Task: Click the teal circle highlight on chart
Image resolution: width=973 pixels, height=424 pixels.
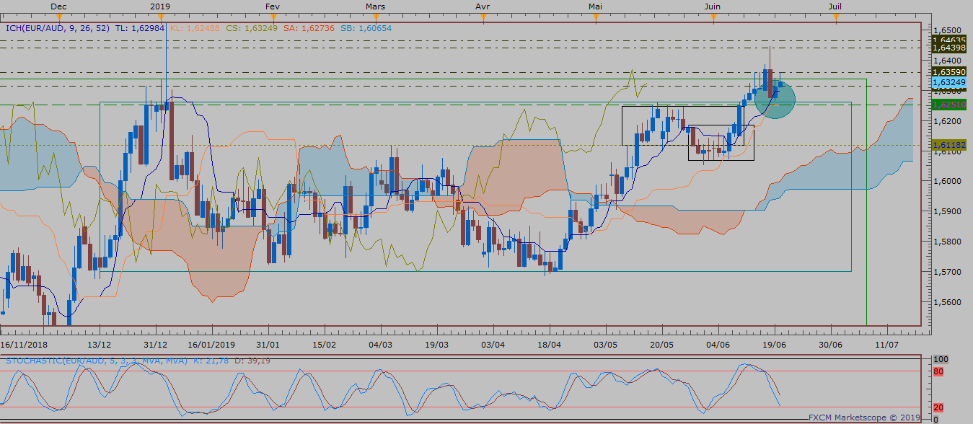Action: coord(775,100)
